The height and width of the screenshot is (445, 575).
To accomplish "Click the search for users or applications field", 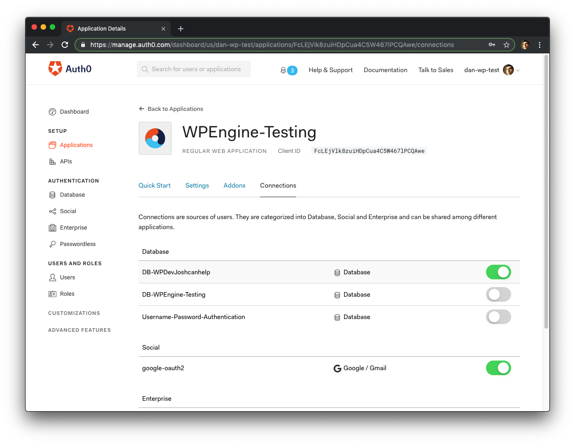I will pyautogui.click(x=194, y=69).
